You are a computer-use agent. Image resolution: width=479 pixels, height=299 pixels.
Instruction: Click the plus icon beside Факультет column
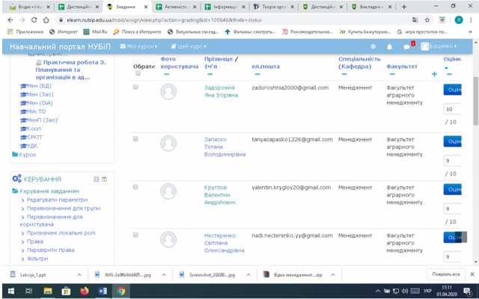(x=434, y=73)
